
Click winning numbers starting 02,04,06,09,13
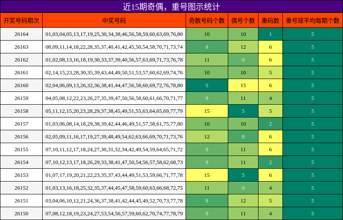click(x=114, y=85)
